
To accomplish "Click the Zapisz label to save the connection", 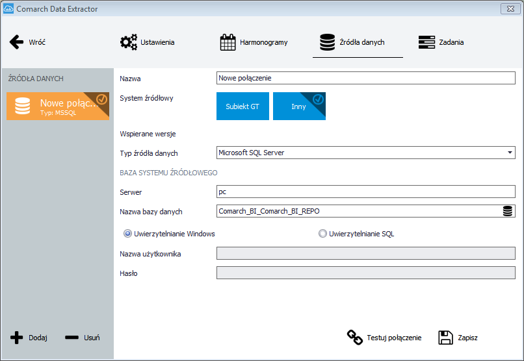I will tap(467, 338).
